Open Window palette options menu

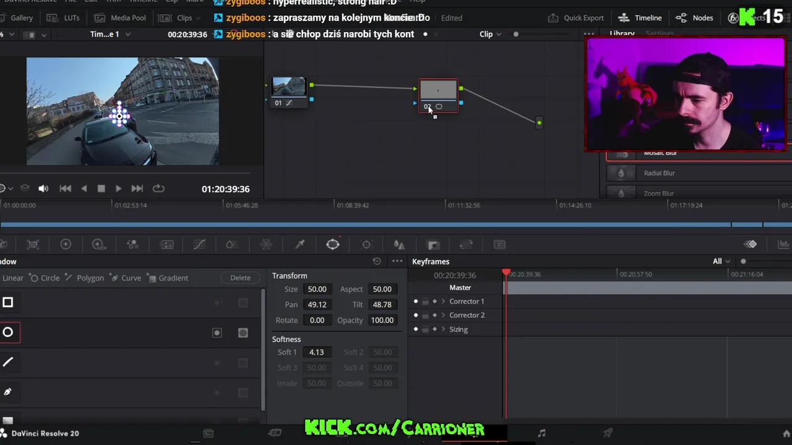click(397, 261)
